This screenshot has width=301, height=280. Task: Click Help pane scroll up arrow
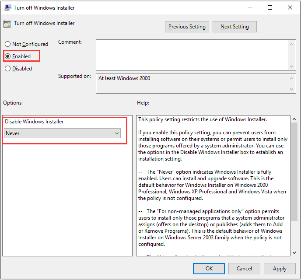(x=294, y=119)
